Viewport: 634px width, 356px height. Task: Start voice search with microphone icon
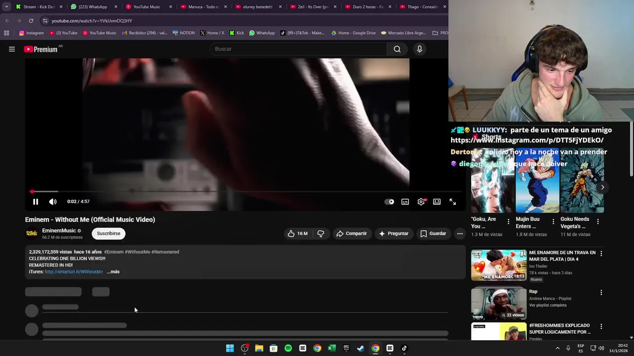pos(420,49)
